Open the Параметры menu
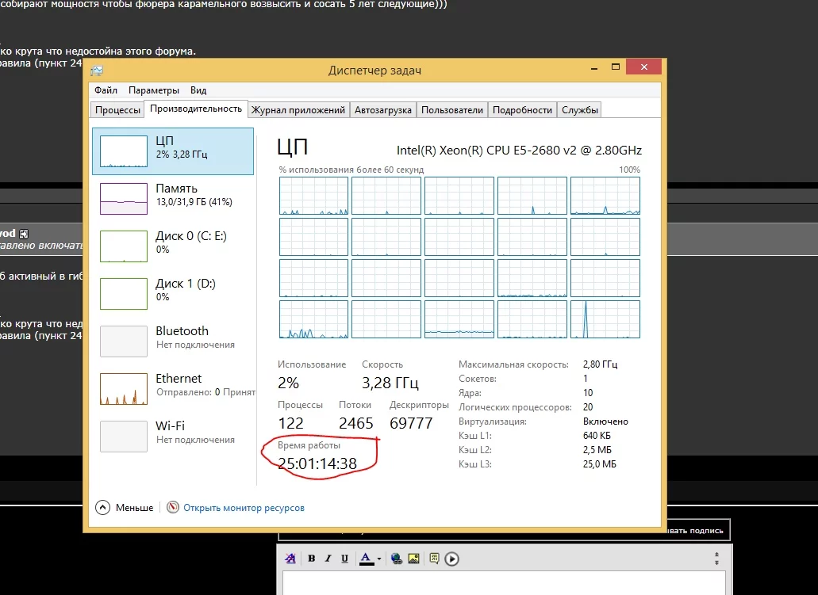This screenshot has width=818, height=595. click(x=154, y=90)
